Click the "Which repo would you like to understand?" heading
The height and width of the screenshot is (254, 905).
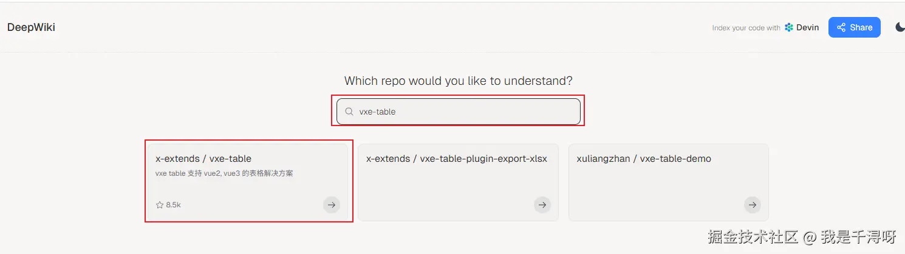[x=459, y=81]
